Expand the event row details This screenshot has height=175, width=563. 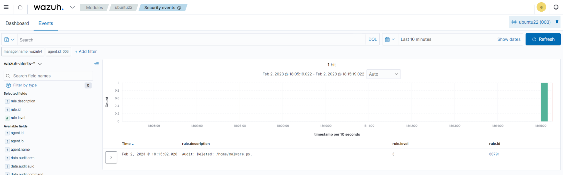(111, 158)
